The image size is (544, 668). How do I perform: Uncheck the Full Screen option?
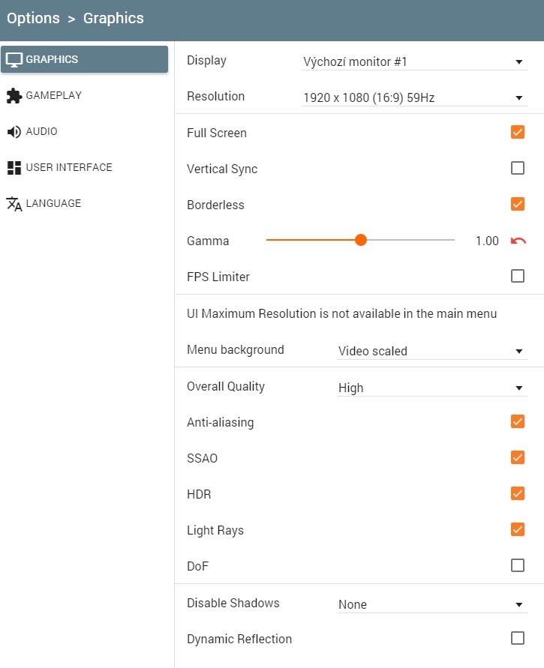(x=518, y=132)
